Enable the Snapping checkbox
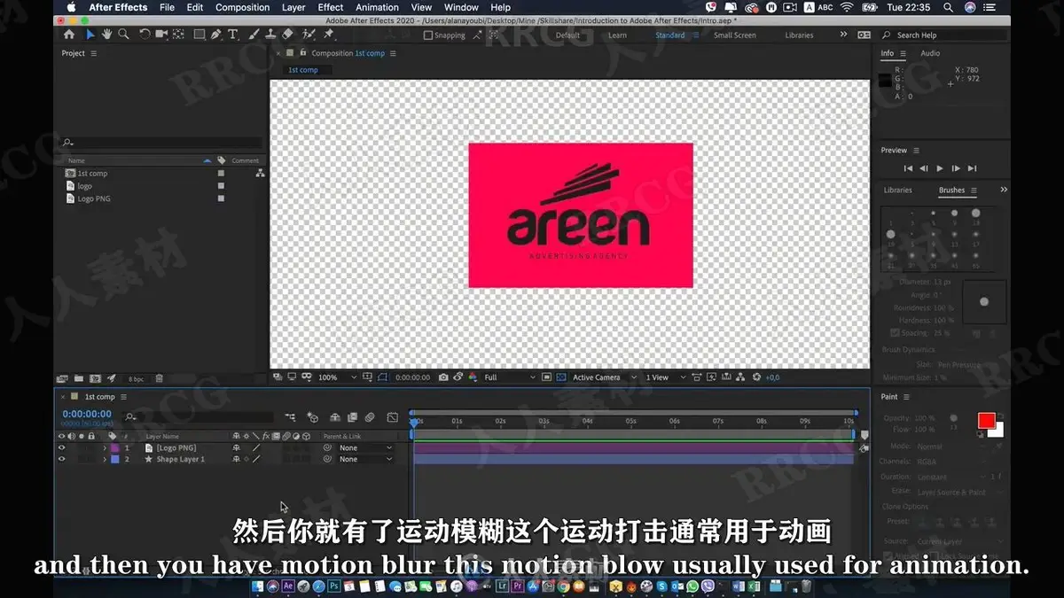 click(x=428, y=35)
